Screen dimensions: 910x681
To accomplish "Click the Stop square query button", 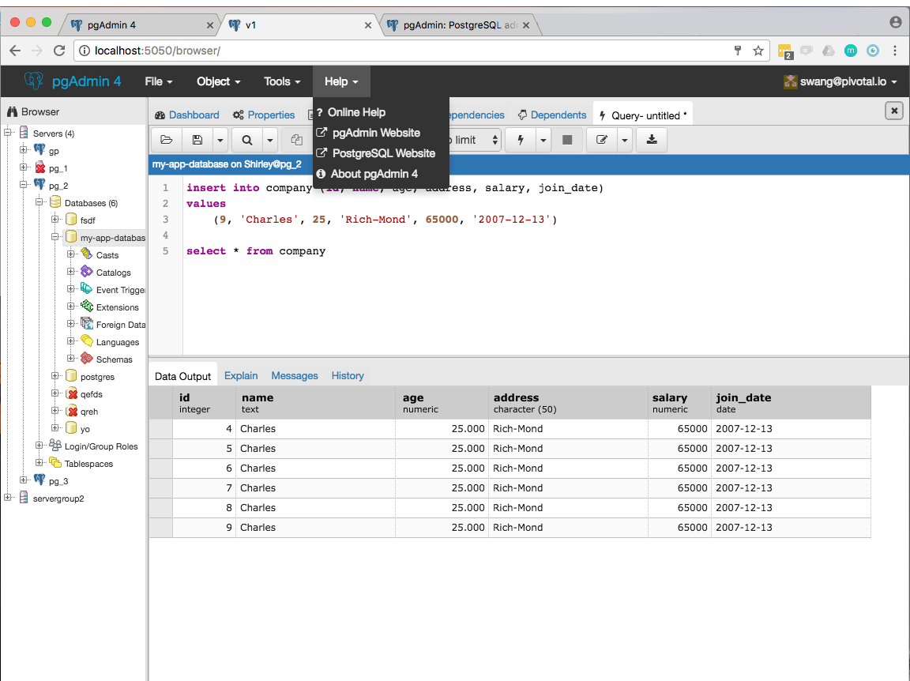I will (x=567, y=140).
